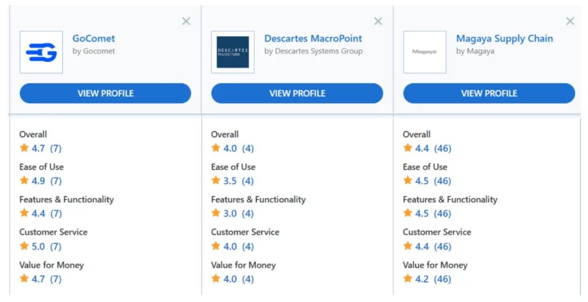Click Descartes MacroPoint Ease of Use star

[x=216, y=180]
